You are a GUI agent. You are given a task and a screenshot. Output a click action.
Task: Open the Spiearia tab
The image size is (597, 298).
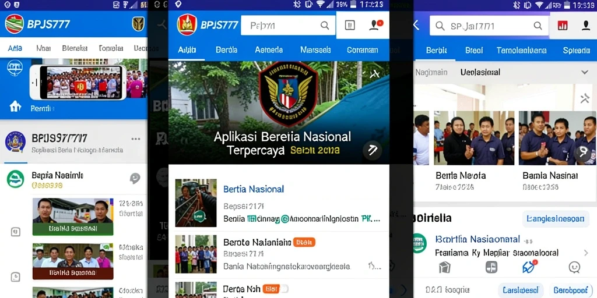pyautogui.click(x=577, y=51)
